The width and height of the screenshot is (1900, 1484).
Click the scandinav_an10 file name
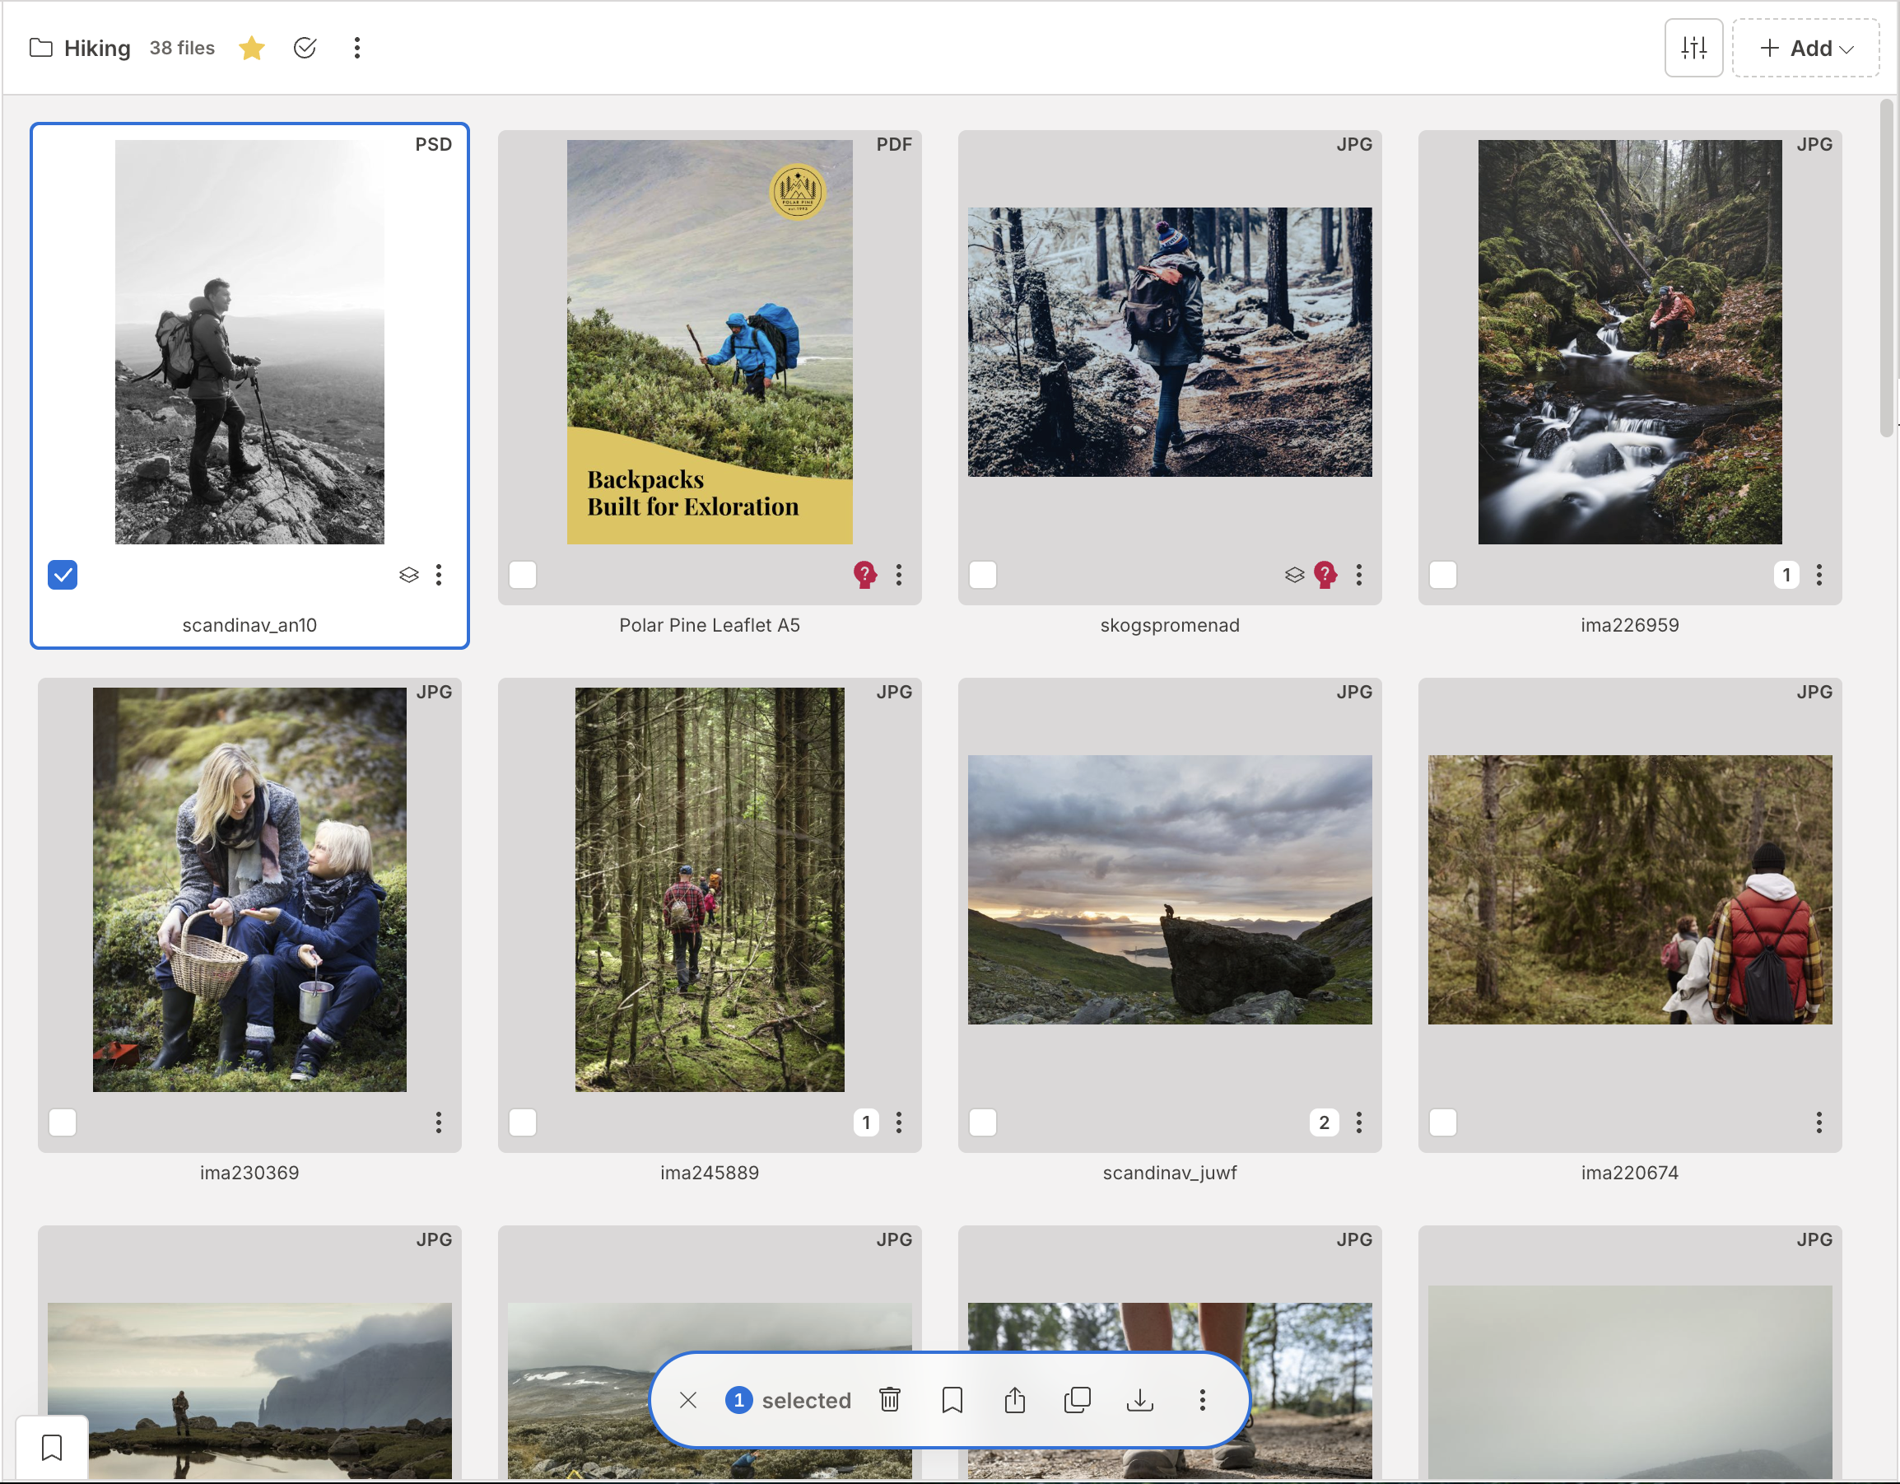tap(249, 625)
